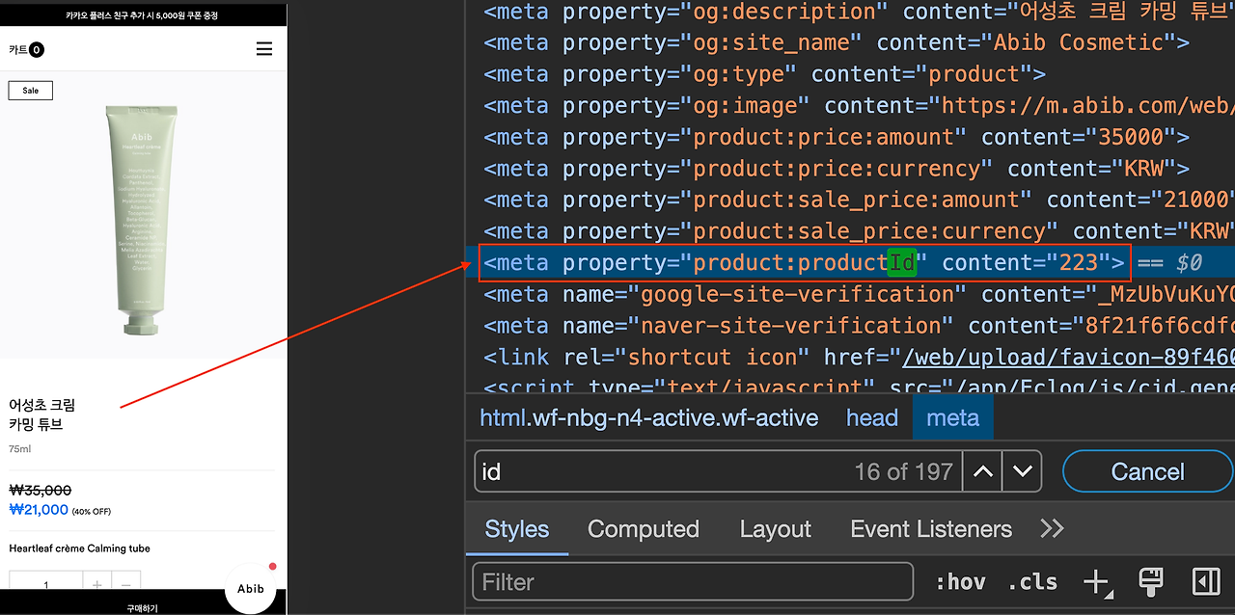
Task: Toggle the :hov element state panel
Action: pyautogui.click(x=960, y=582)
